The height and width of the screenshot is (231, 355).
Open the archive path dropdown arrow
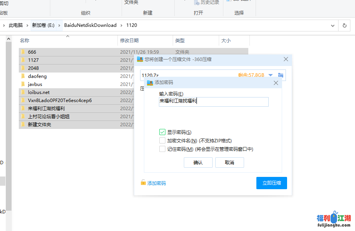[271, 75]
